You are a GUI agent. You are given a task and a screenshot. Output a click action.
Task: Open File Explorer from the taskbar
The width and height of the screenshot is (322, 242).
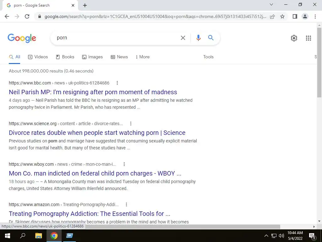38,236
